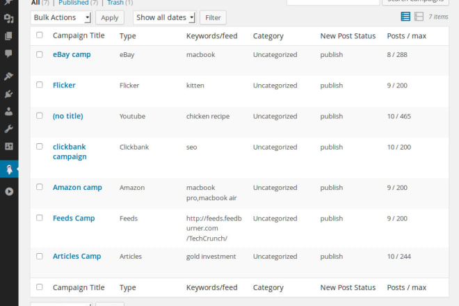459x306 pixels.
Task: Click the New Post Status header at top
Action: (348, 36)
